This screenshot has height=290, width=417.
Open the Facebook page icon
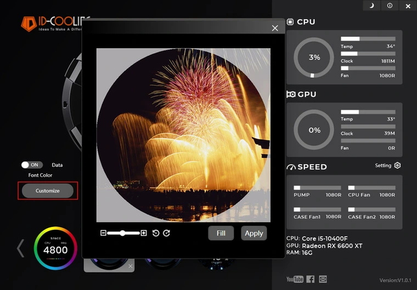tap(310, 279)
